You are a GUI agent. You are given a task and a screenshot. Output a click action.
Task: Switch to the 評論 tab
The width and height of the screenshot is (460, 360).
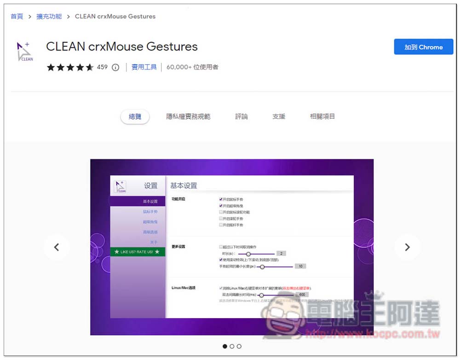coord(242,116)
